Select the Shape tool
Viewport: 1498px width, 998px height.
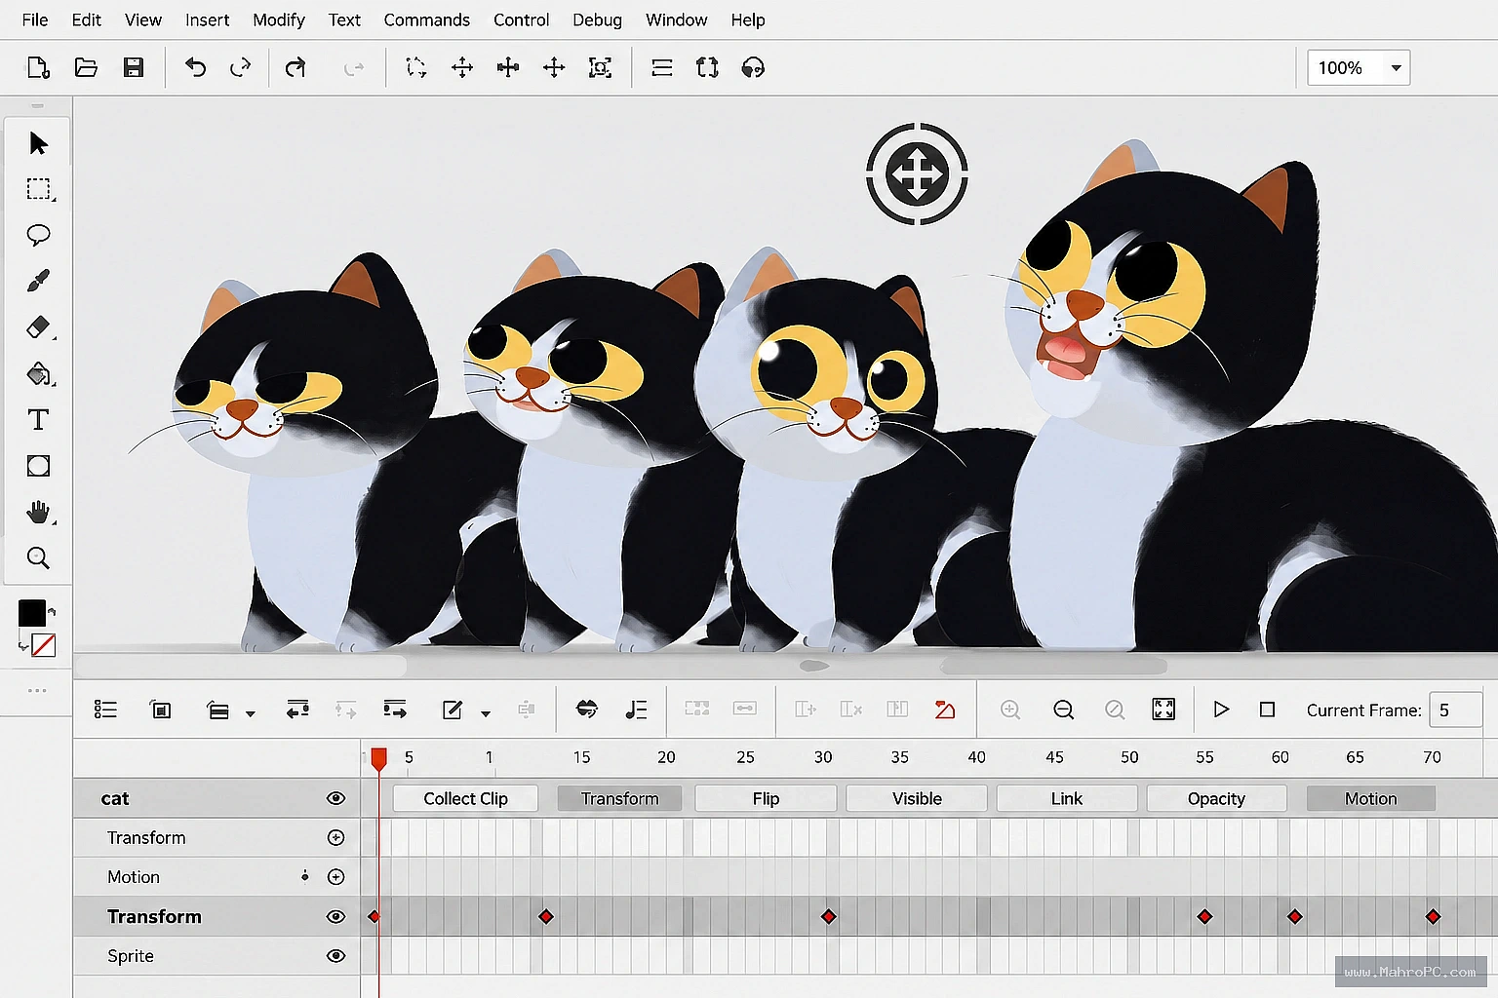[x=38, y=466]
